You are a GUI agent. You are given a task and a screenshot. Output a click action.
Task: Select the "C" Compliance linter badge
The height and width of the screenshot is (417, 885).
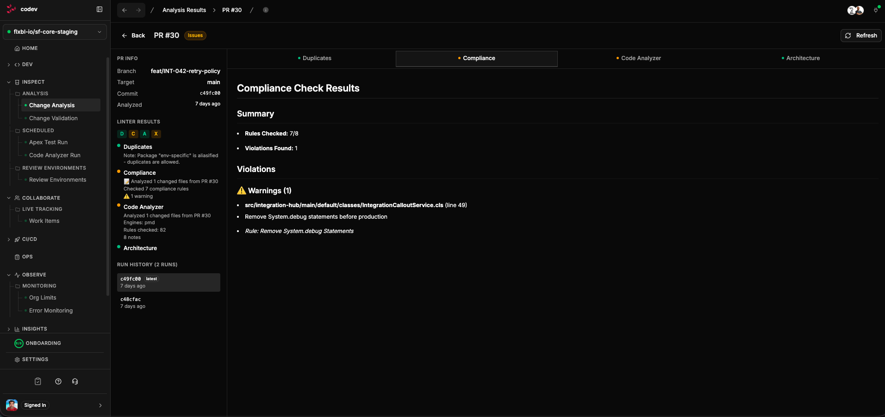click(x=133, y=134)
